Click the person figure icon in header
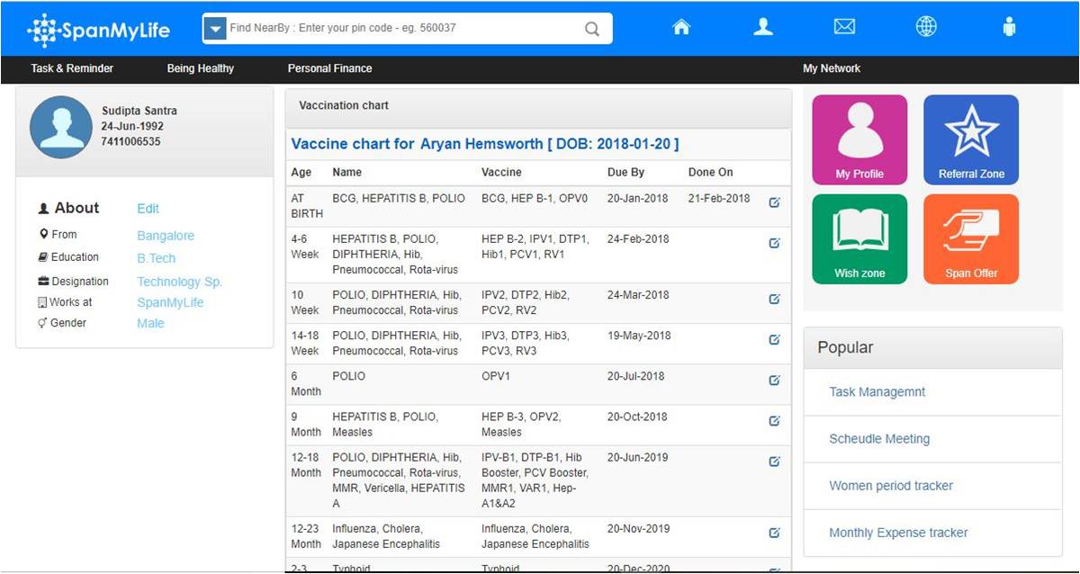 pyautogui.click(x=1009, y=27)
